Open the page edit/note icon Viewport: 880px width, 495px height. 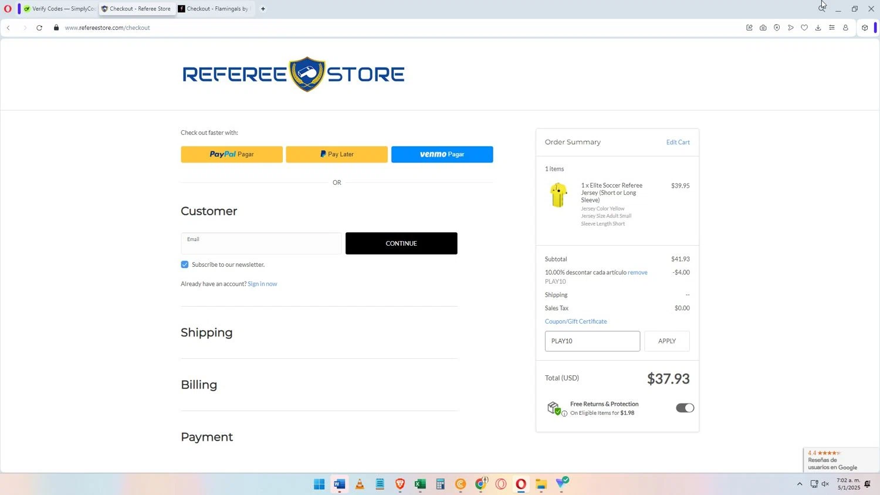click(x=749, y=28)
